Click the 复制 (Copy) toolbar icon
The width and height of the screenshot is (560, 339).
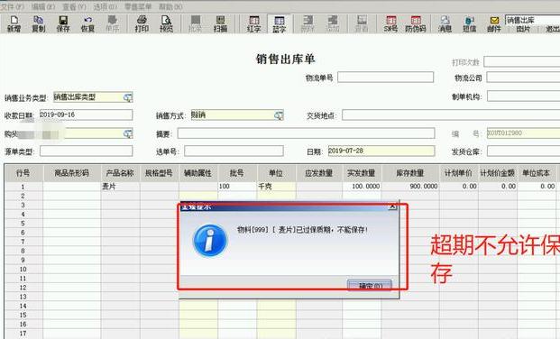(x=38, y=24)
